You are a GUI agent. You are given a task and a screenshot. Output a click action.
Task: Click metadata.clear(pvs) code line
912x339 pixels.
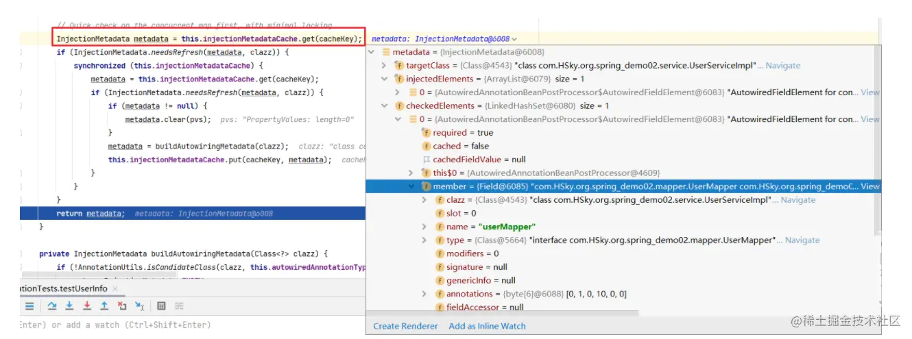pos(168,119)
